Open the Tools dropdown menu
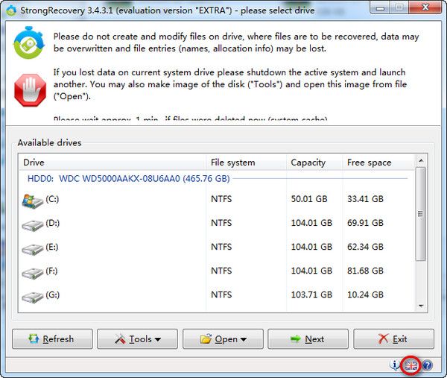The image size is (447, 378). click(x=137, y=339)
